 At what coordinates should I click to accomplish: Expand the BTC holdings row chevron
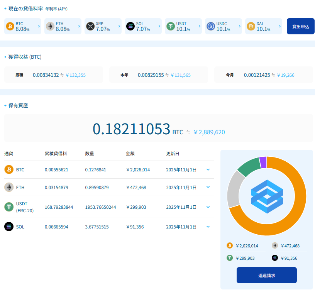tap(208, 169)
